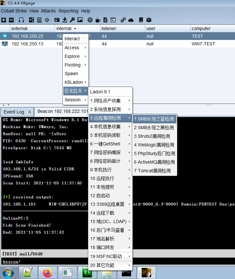Select 6 ActiveMQ漏洞检测

pyautogui.click(x=154, y=162)
